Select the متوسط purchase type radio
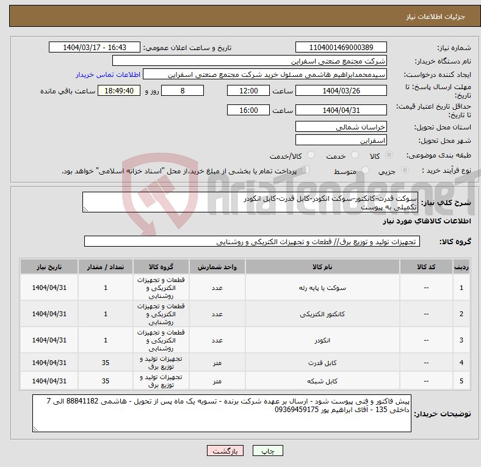 (x=366, y=170)
